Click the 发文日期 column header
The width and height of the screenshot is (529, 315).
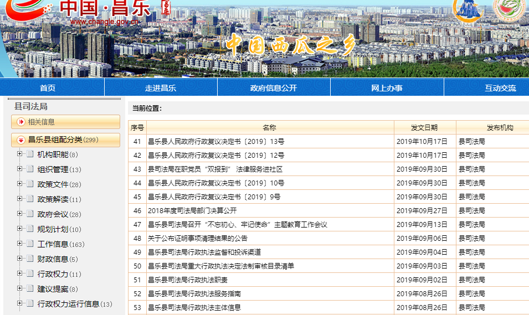[424, 127]
